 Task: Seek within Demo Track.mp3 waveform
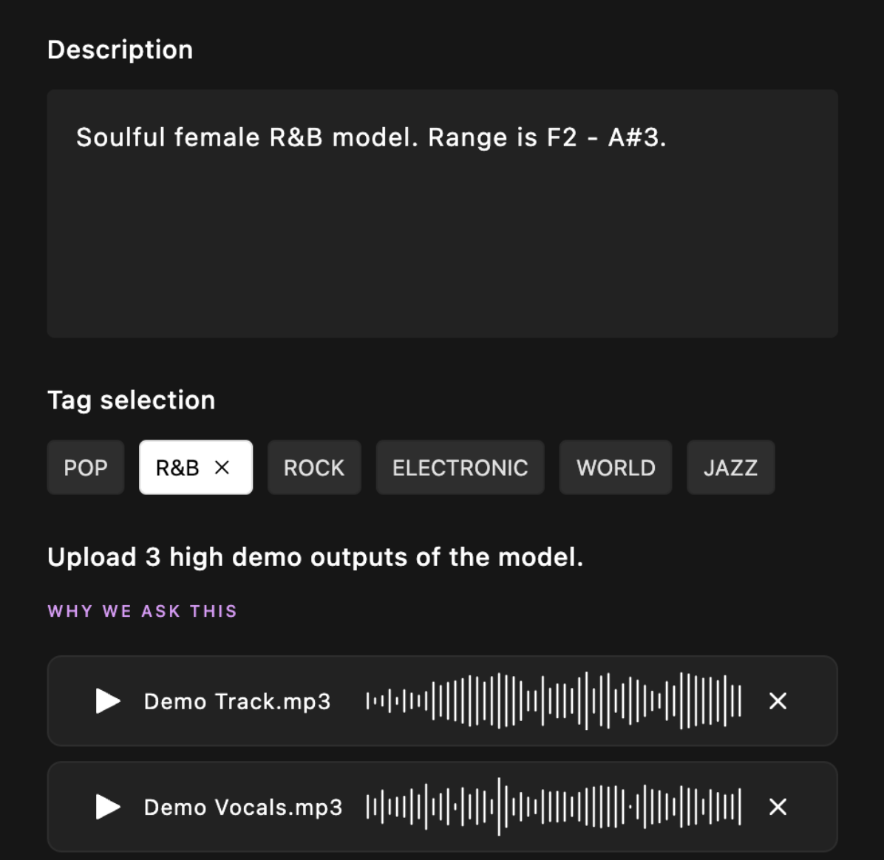(x=554, y=701)
